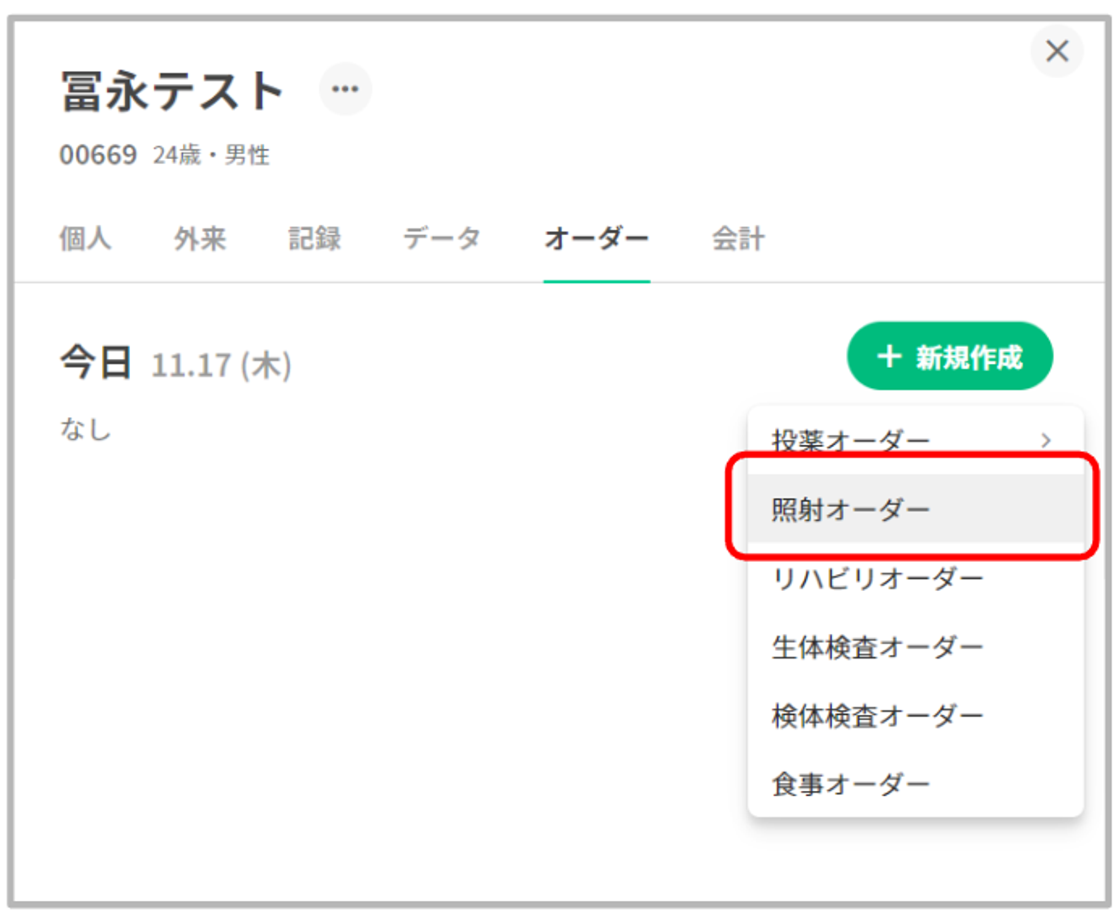
Task: Go to the 会計 tab
Action: (x=737, y=239)
